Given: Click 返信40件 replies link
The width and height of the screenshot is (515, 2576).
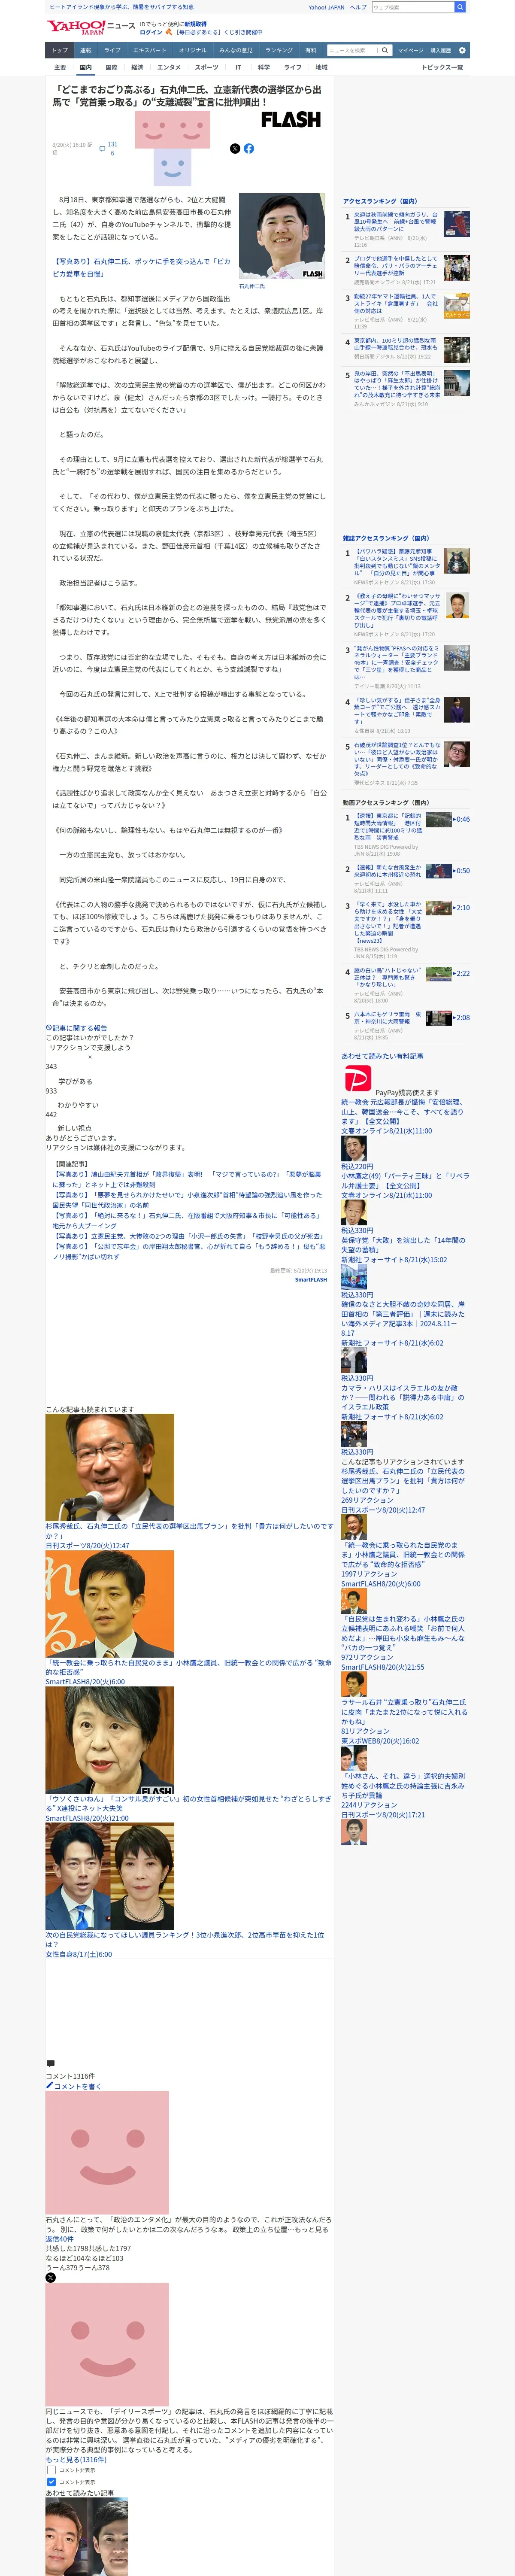Looking at the screenshot, I should point(59,2239).
